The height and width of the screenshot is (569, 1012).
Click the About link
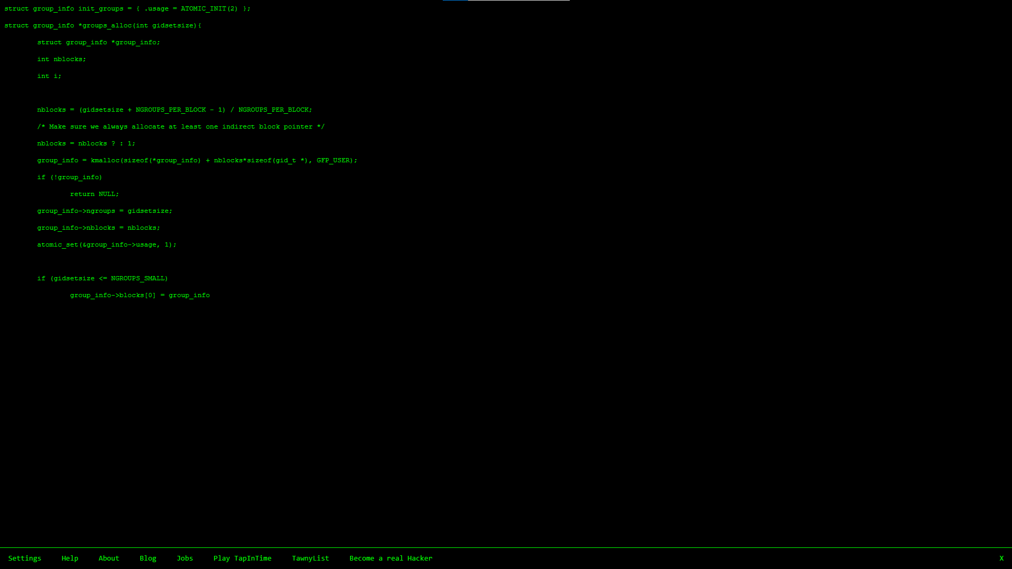[109, 558]
